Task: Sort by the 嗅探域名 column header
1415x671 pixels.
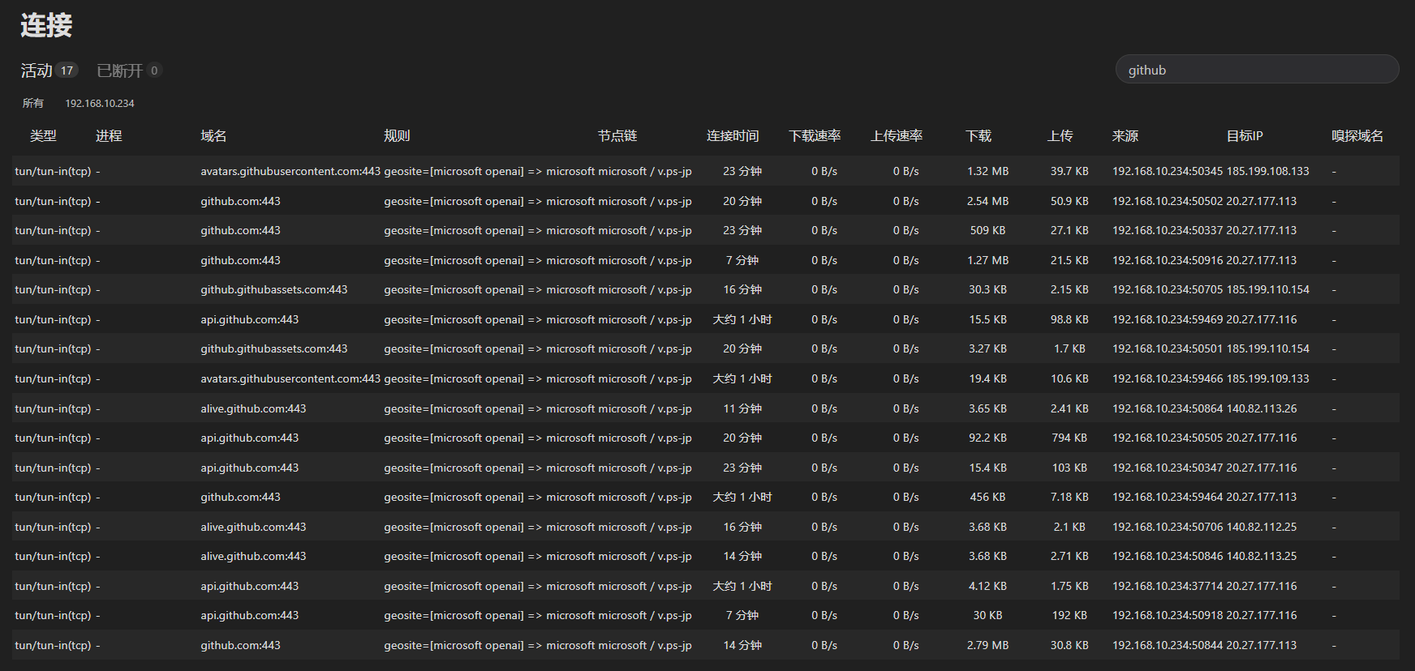Action: point(1357,136)
